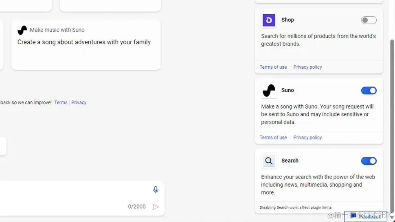The height and width of the screenshot is (222, 395).
Task: Click the plugins panel vertical scrollbar
Action: (x=392, y=126)
